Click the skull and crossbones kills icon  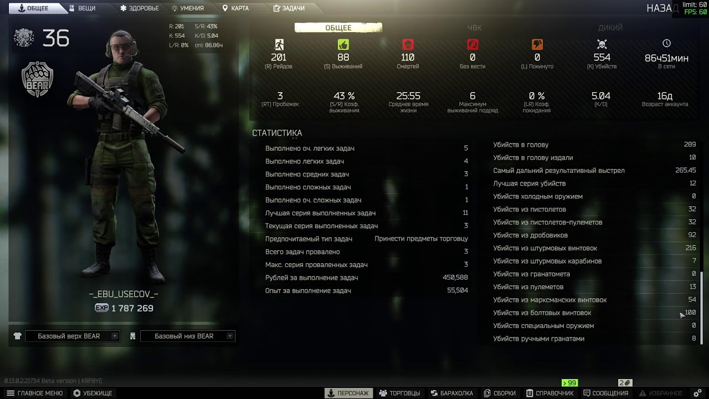click(602, 44)
